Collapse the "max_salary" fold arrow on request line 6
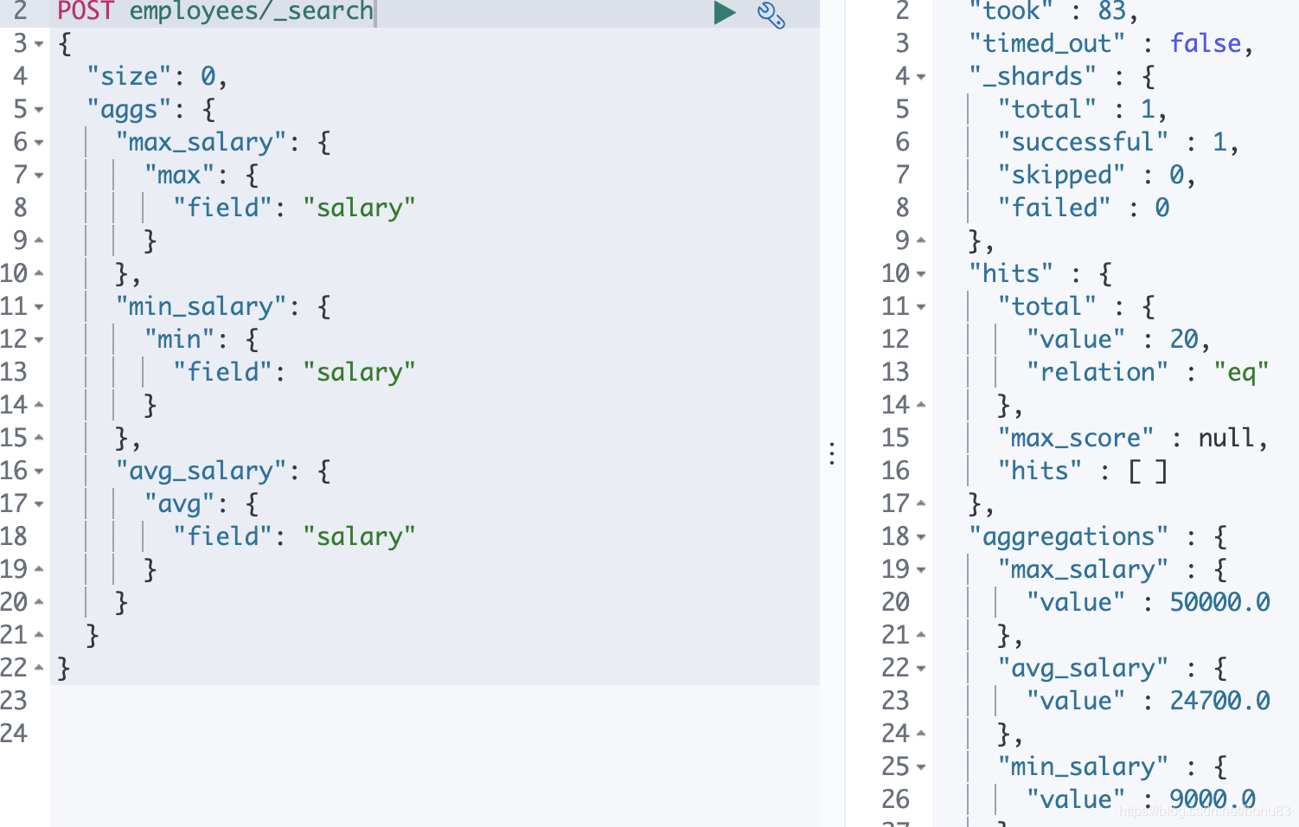Image resolution: width=1299 pixels, height=827 pixels. click(40, 143)
